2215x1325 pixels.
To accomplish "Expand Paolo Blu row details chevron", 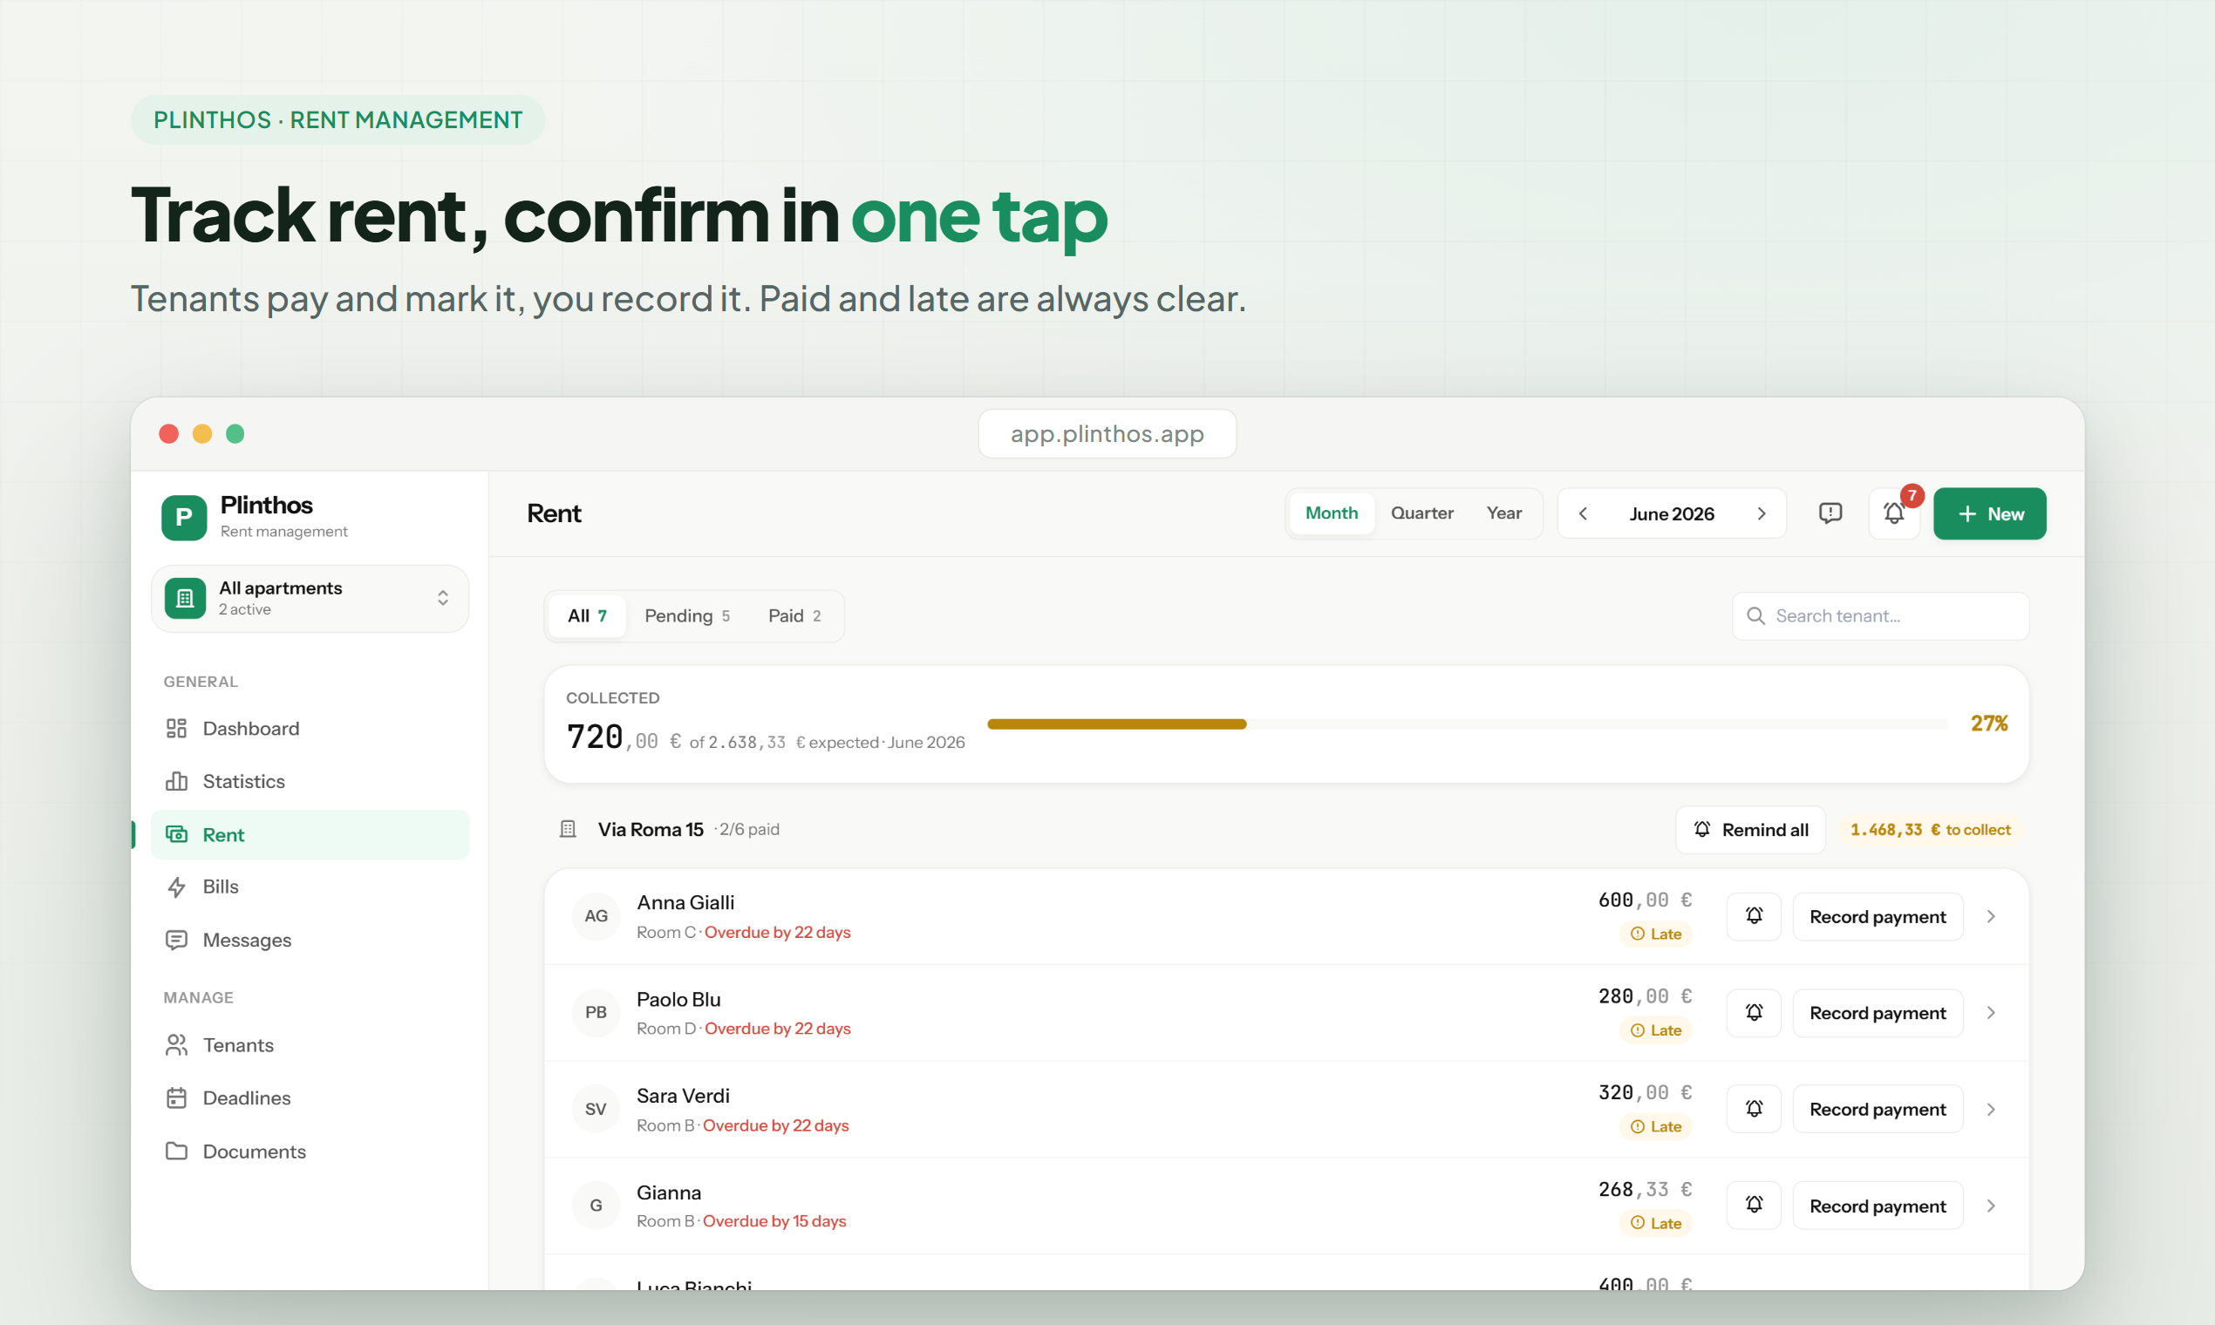I will tap(1991, 1013).
